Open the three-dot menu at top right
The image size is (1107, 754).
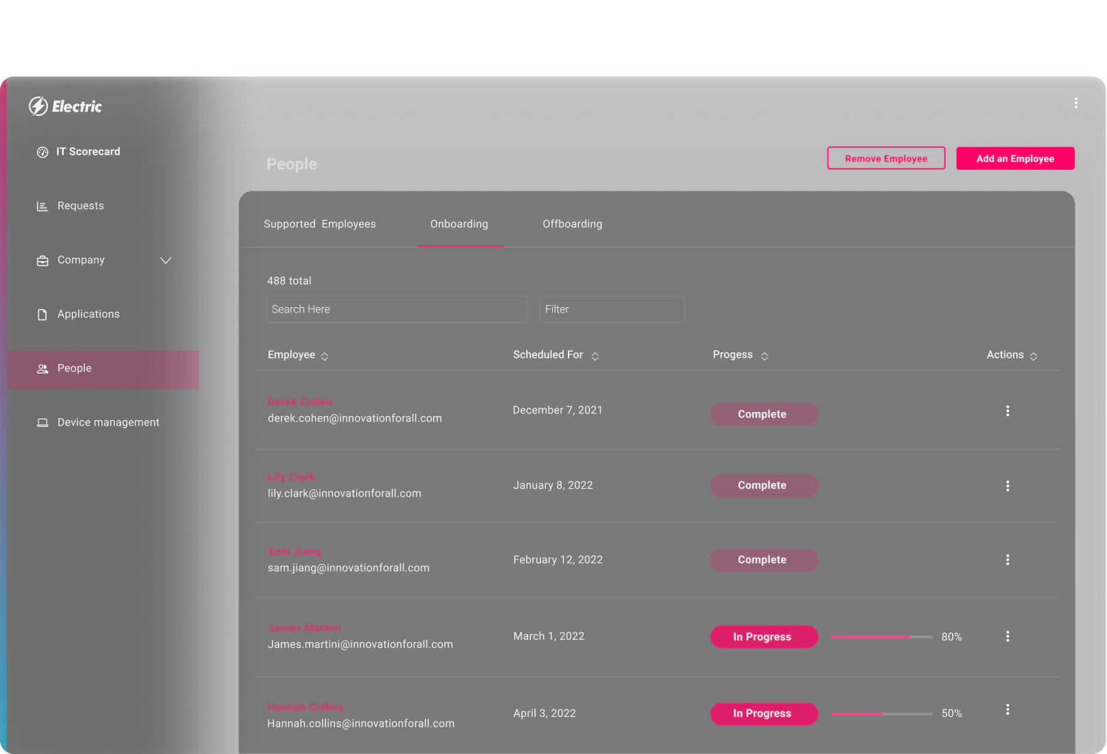pyautogui.click(x=1075, y=102)
